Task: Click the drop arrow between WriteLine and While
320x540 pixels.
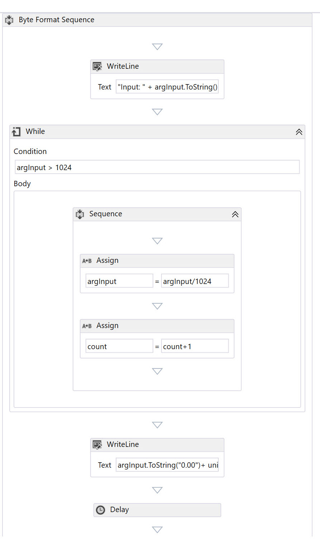Action: (x=157, y=112)
